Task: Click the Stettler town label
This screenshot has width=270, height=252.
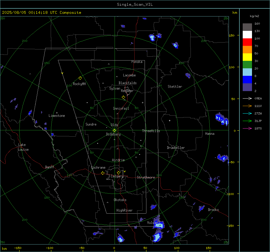Action: [175, 87]
